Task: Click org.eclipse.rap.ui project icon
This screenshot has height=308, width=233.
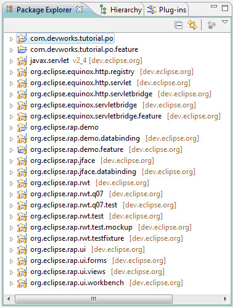Action: (22, 249)
